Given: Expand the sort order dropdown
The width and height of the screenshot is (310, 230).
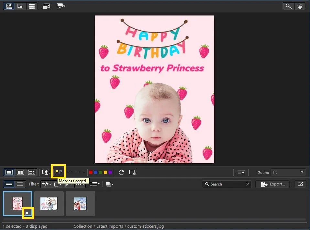Looking at the screenshot, I should pyautogui.click(x=95, y=184).
